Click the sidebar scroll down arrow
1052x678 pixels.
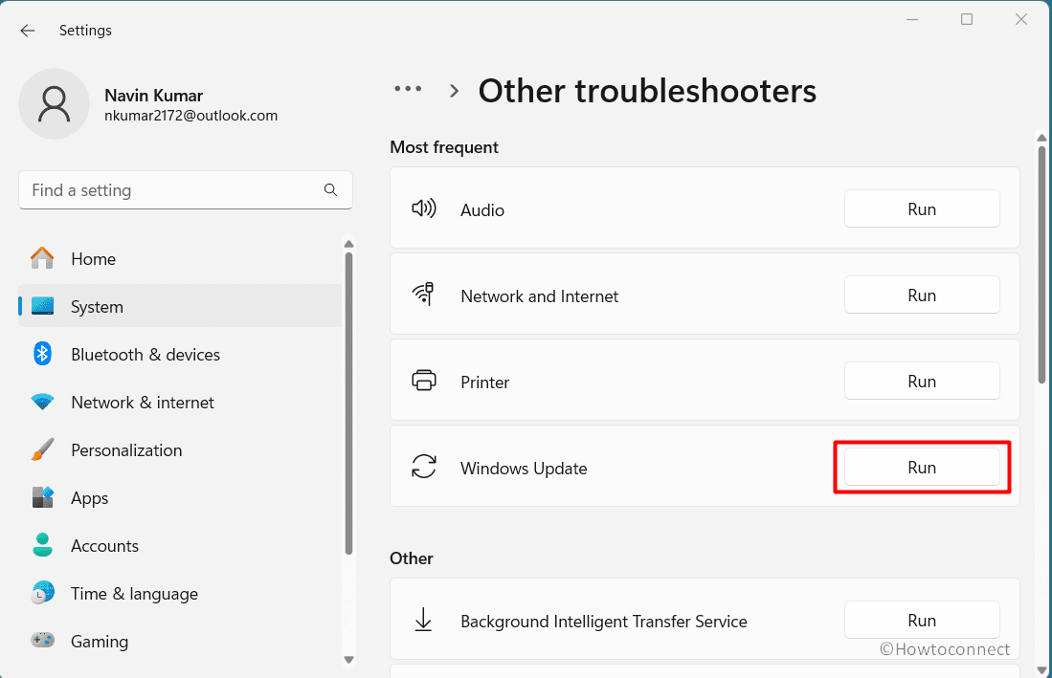point(348,659)
